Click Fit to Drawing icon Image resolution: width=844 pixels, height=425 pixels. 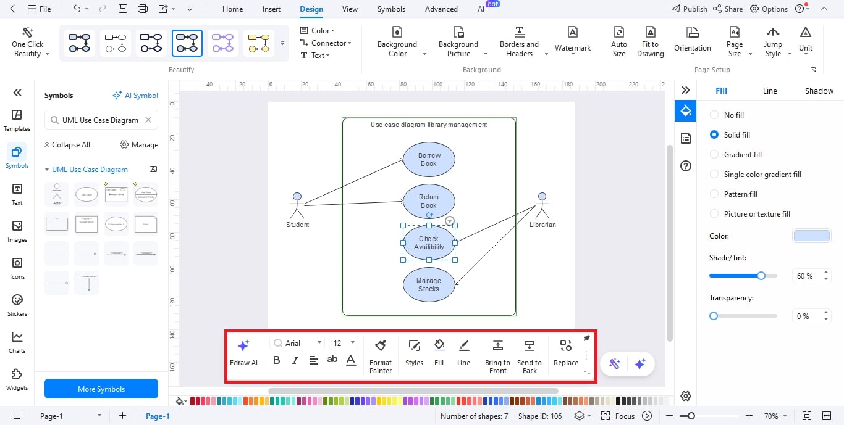click(x=650, y=32)
